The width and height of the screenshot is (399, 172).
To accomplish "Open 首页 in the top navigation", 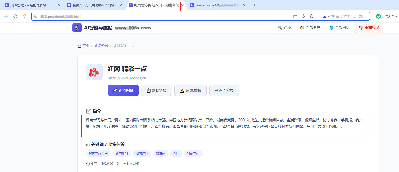I will (x=284, y=28).
